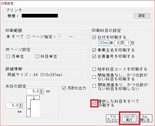Click the month field showing 6
155x126 pixels.
click(117, 43)
